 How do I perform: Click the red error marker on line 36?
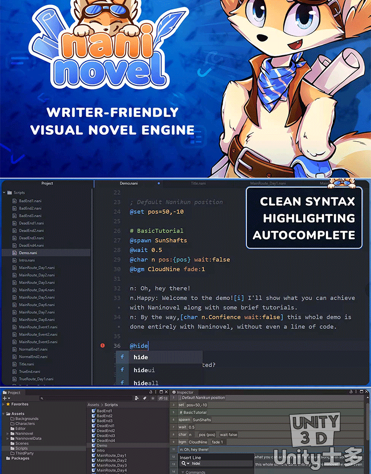102,345
